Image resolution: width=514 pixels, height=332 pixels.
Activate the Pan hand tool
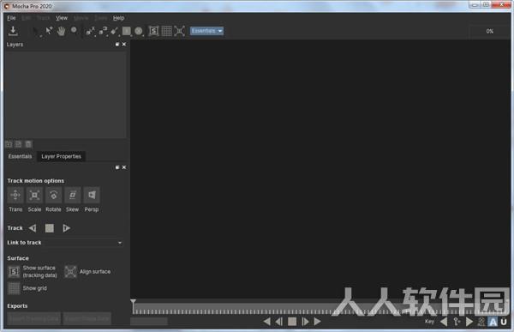click(61, 31)
